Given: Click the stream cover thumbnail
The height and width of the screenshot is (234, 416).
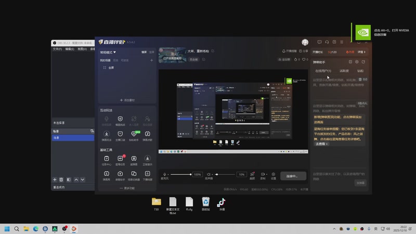Looking at the screenshot, I should (172, 55).
